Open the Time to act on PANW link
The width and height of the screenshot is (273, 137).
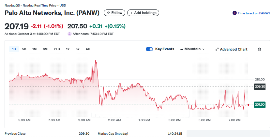click(253, 13)
